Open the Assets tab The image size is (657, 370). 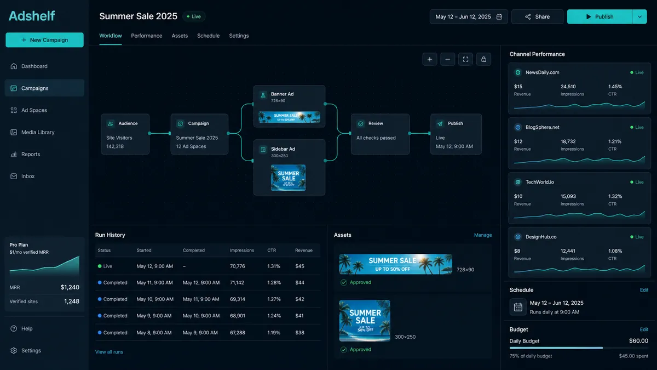(x=180, y=36)
